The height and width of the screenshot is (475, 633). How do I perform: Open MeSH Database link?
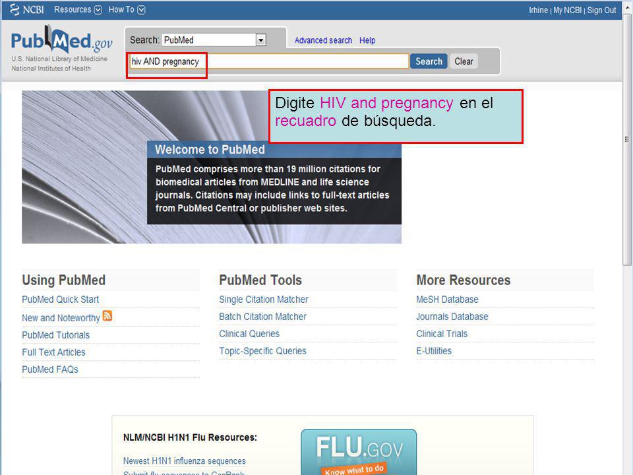[x=447, y=300]
